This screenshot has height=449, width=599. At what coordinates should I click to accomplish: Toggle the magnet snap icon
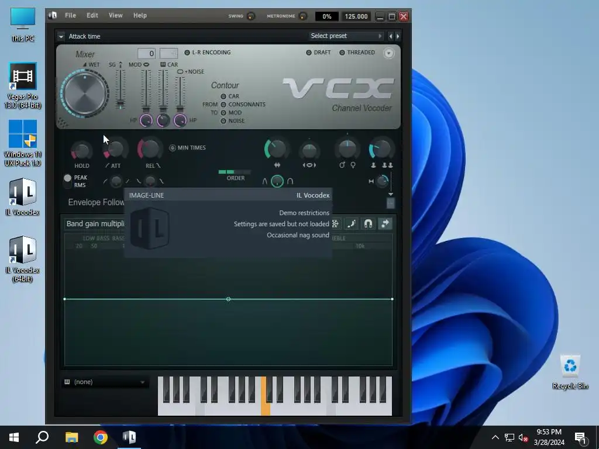tap(369, 224)
